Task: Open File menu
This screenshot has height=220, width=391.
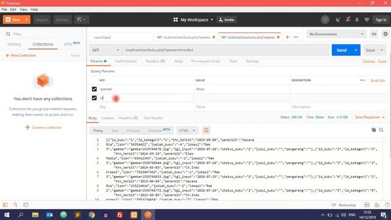Action: (x=4, y=10)
